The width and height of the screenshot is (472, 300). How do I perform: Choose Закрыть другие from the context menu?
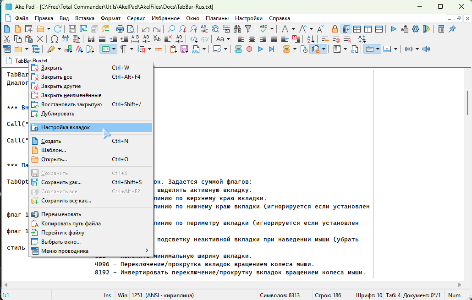[61, 86]
